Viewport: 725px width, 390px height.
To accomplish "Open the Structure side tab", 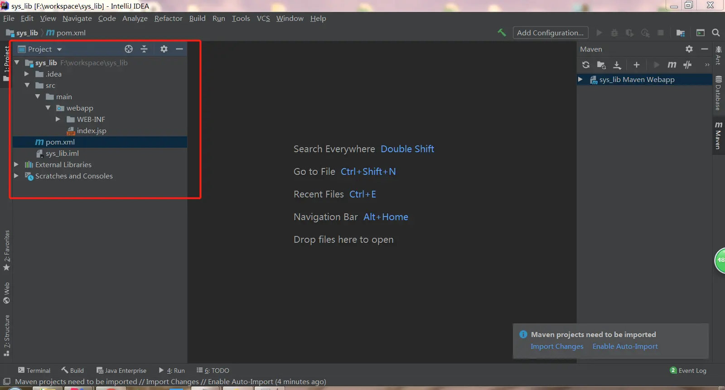I will [6, 335].
